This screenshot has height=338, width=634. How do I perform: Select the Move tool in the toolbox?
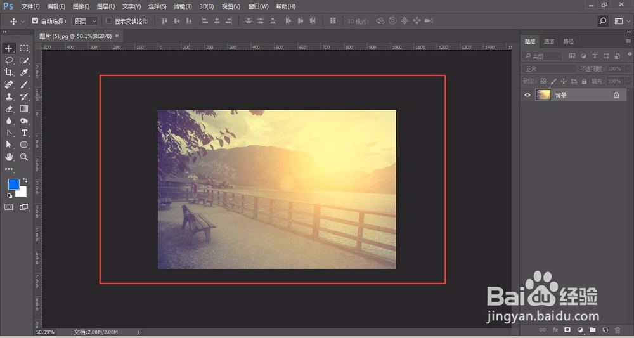point(8,49)
